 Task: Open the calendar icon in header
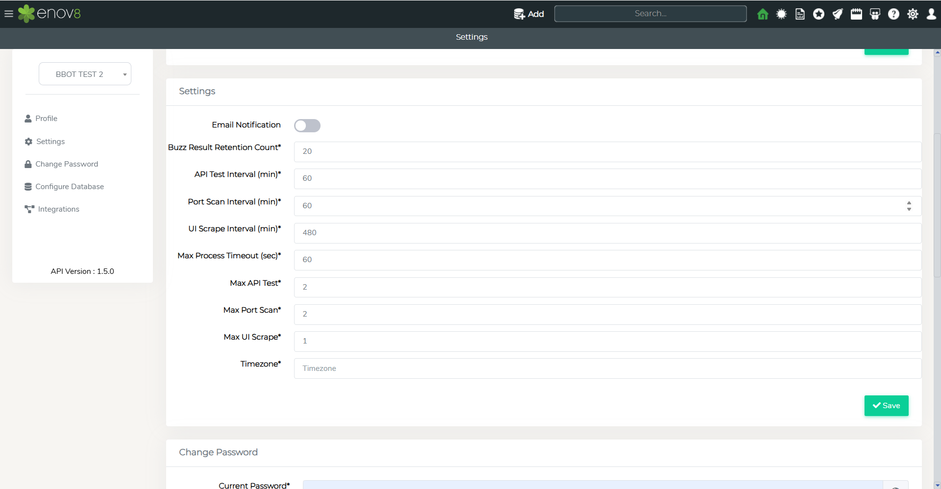[856, 14]
